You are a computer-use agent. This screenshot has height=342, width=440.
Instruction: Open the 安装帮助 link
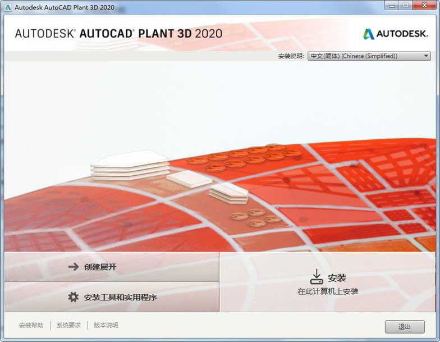(31, 325)
